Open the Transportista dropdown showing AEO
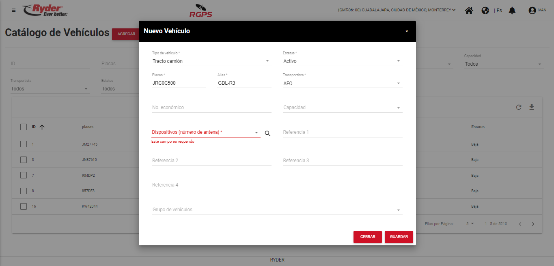The height and width of the screenshot is (266, 554). (342, 84)
